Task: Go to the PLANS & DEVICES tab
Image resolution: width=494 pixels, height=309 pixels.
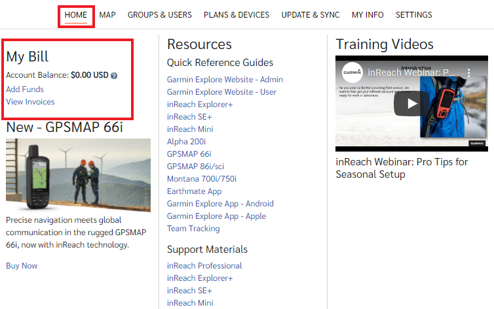Action: pyautogui.click(x=237, y=15)
